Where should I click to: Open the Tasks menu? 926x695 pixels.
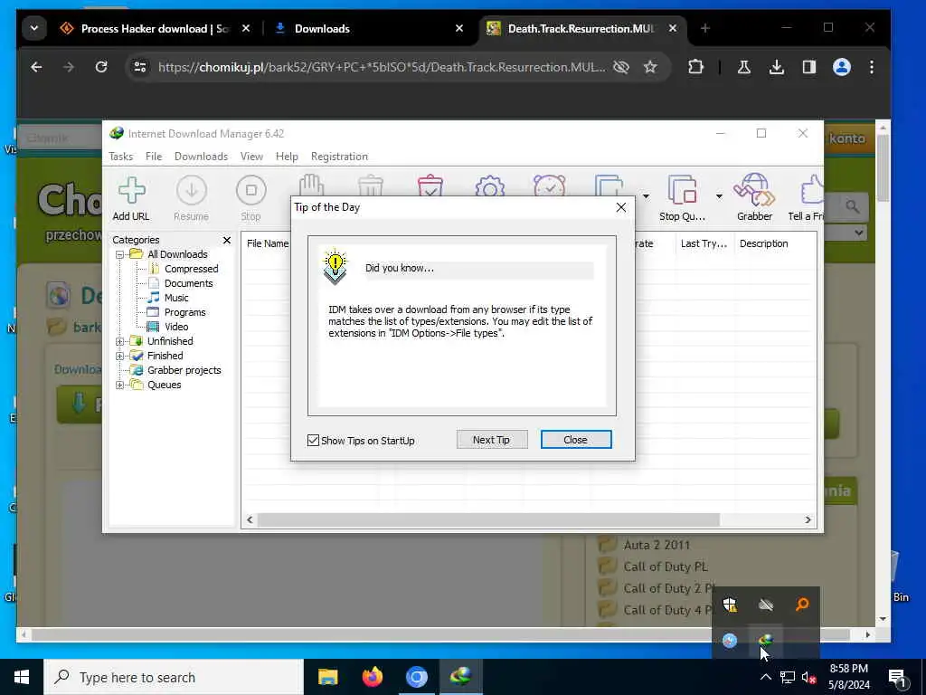[120, 157]
